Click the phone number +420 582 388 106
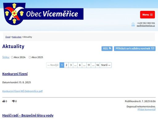This screenshot has width=158, height=119. tap(146, 23)
